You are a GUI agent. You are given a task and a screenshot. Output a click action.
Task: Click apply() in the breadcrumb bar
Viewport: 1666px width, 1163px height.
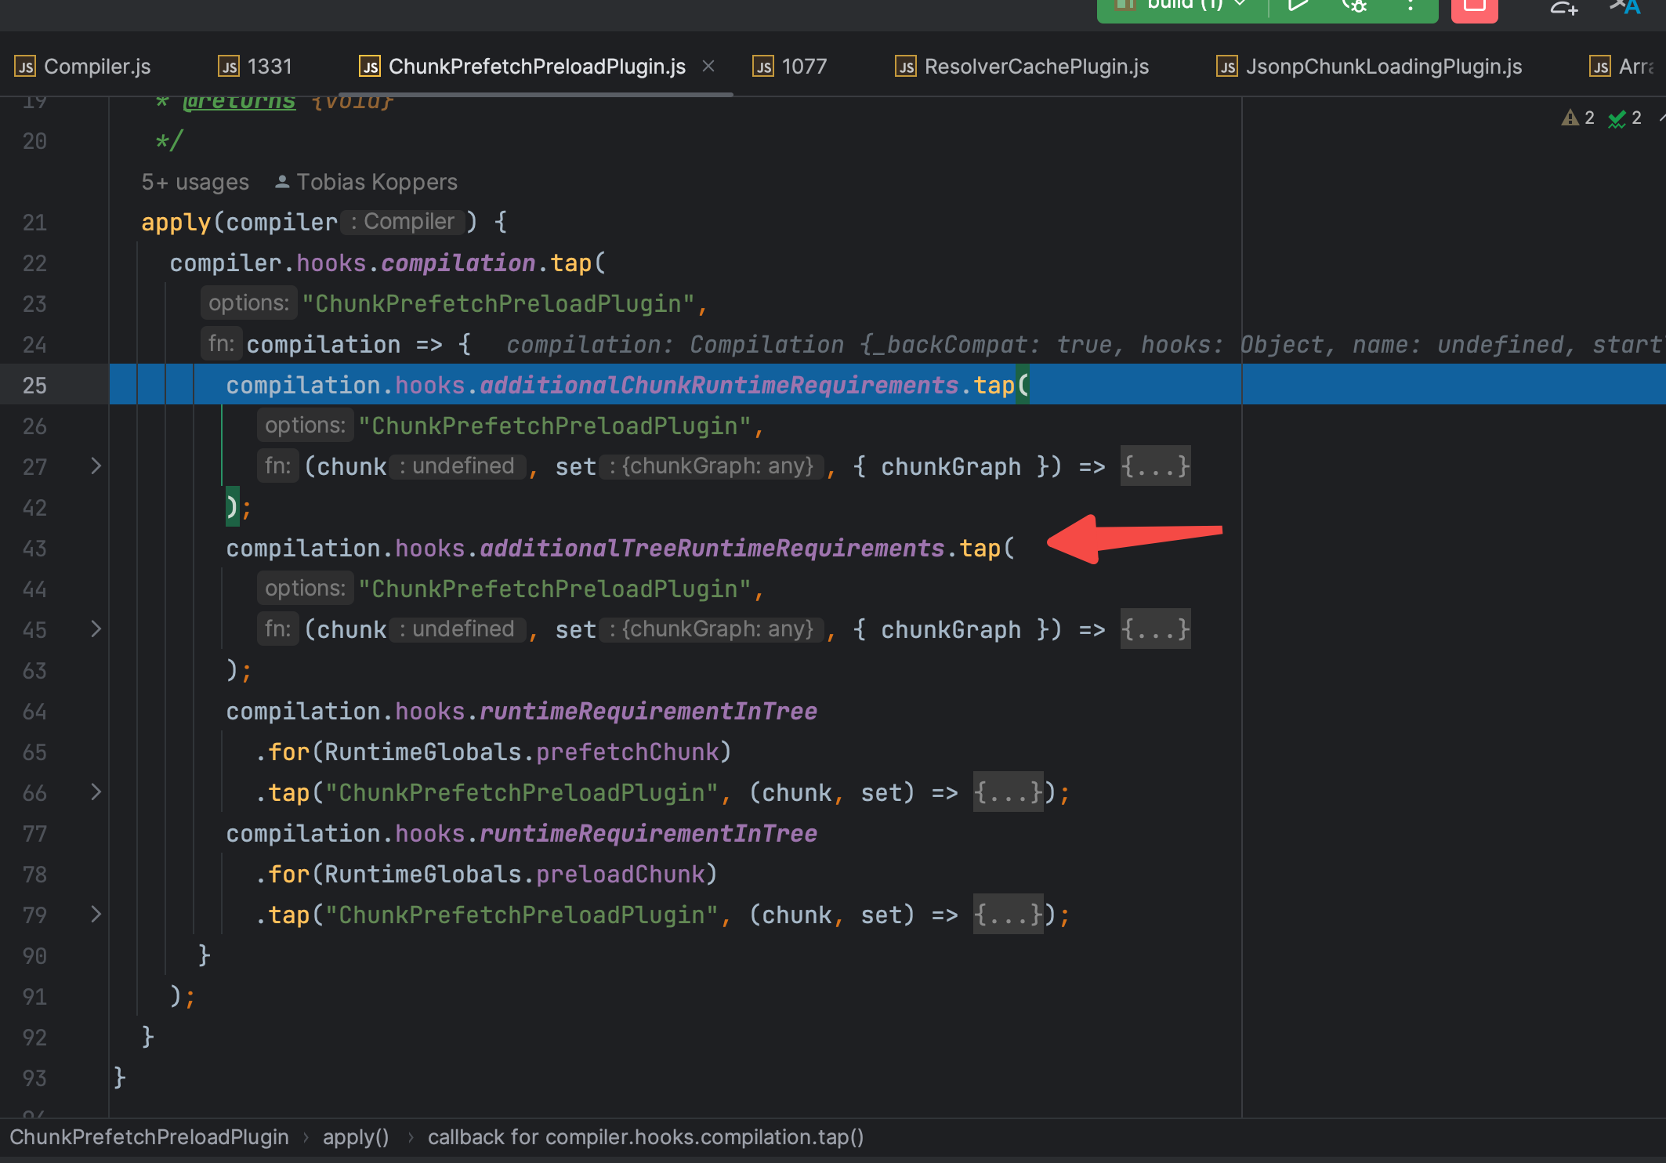click(x=356, y=1137)
